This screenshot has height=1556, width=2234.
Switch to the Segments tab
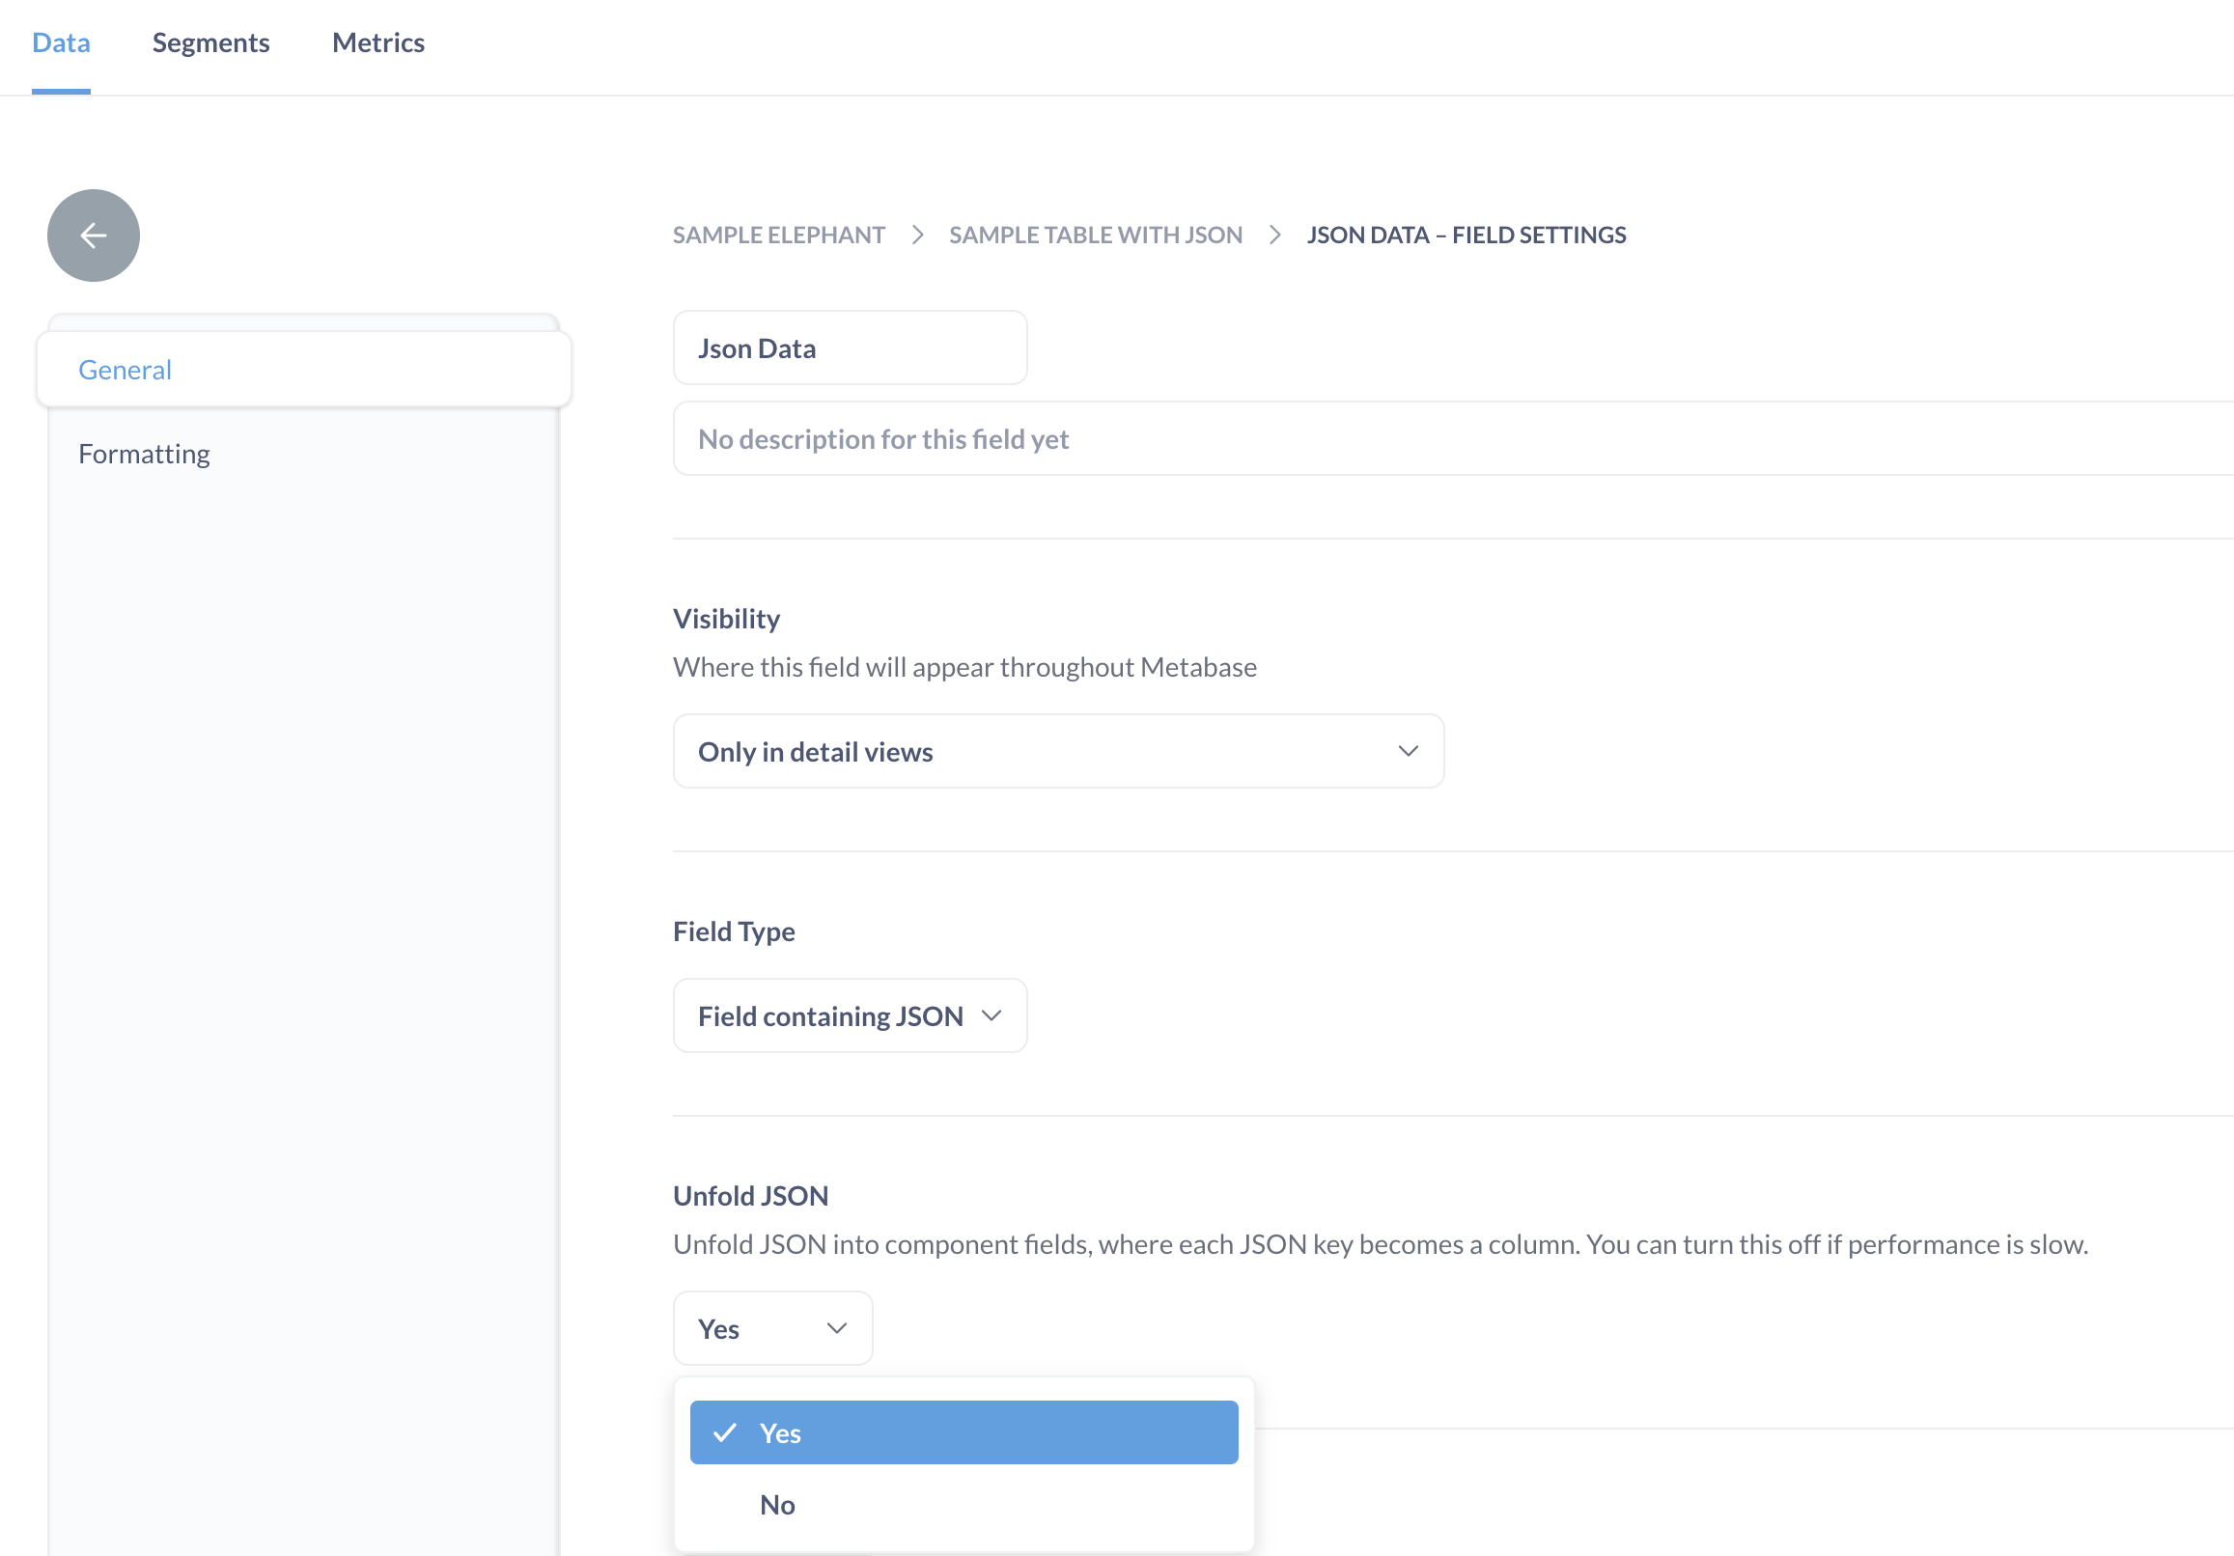click(x=211, y=42)
